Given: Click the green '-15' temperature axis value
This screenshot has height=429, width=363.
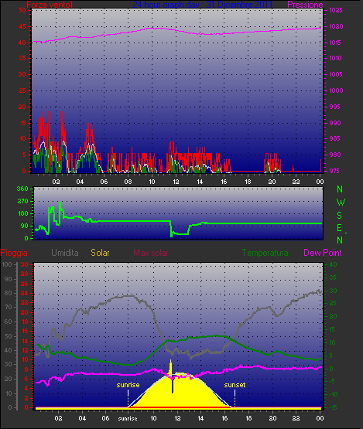Looking at the screenshot, I should click(x=332, y=407).
